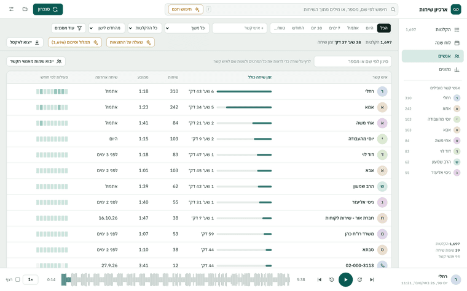Screen dimensions: 467x291
Task: Click אחי משה avatar in table
Action: [382, 123]
